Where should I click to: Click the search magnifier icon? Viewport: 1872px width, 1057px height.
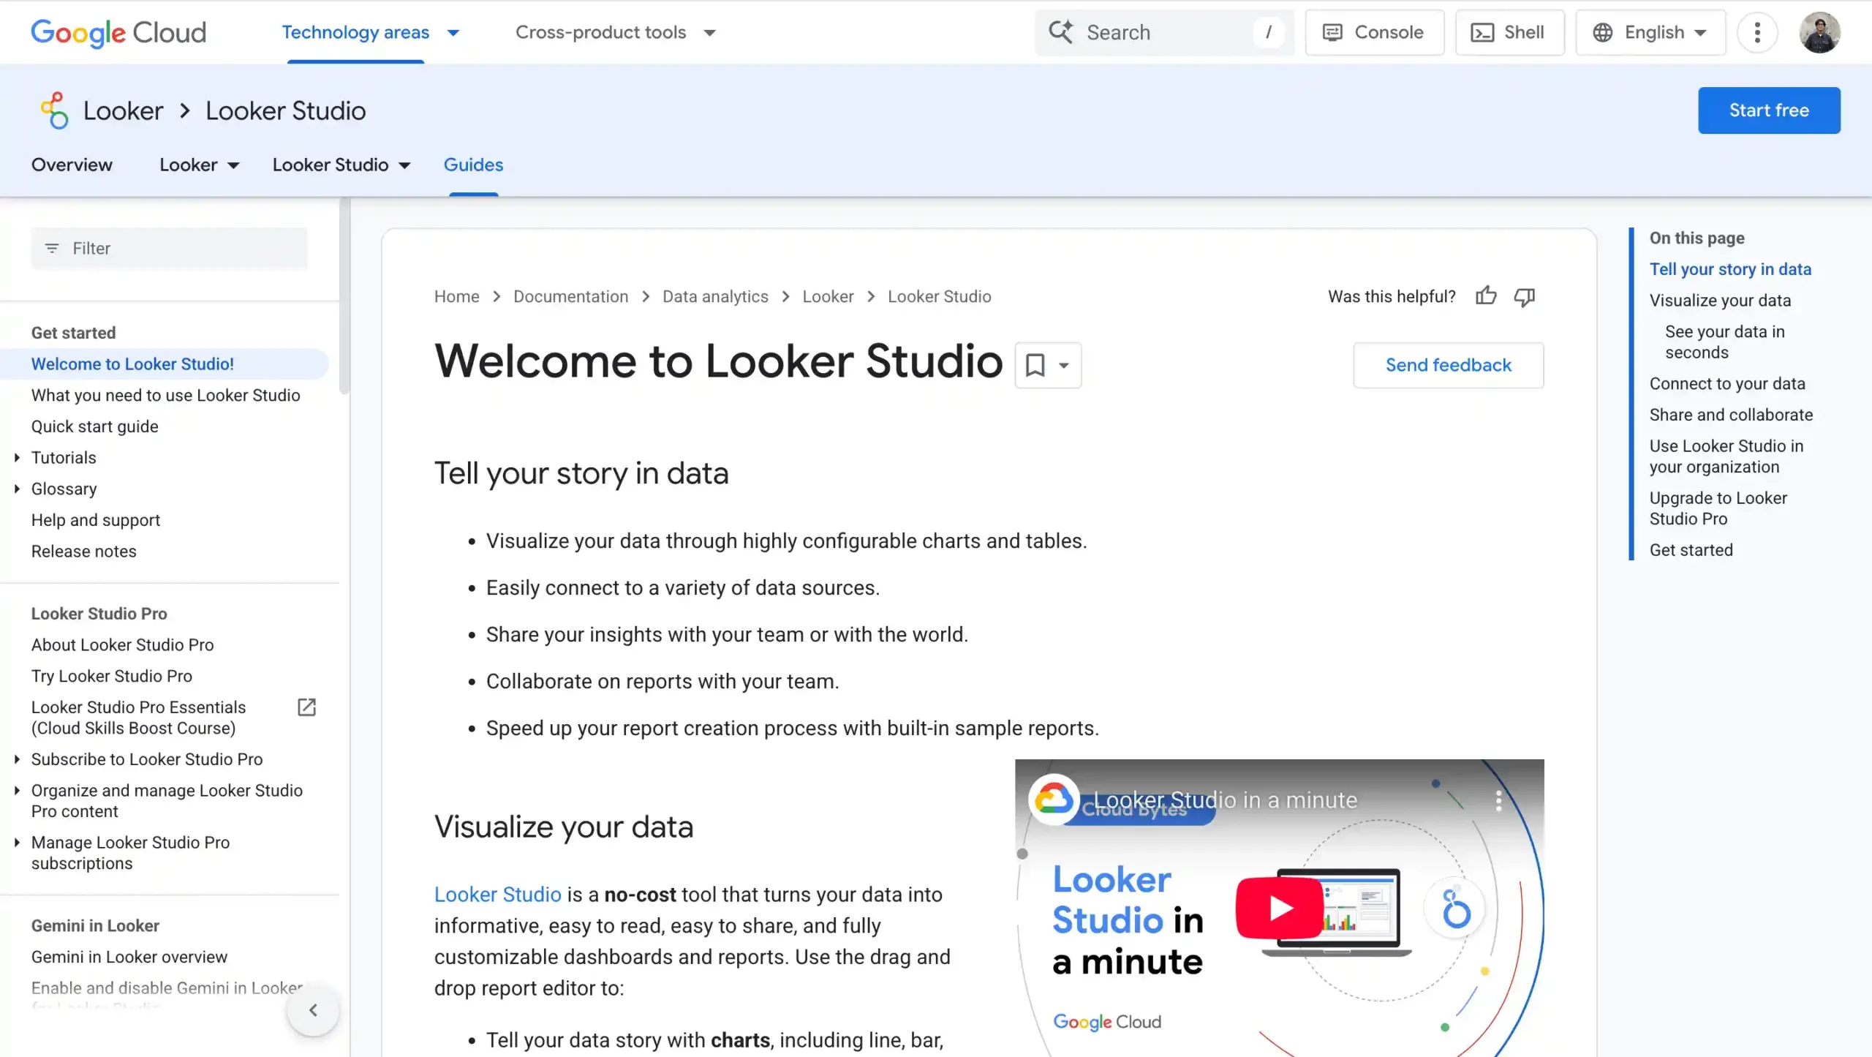(x=1062, y=32)
